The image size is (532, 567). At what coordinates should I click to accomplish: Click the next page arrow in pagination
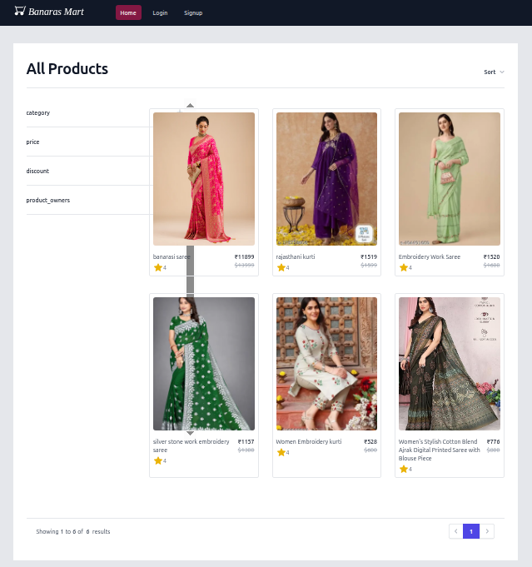coord(487,531)
